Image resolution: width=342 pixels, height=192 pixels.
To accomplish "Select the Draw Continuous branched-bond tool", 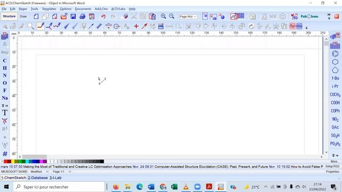I will 49,26.
